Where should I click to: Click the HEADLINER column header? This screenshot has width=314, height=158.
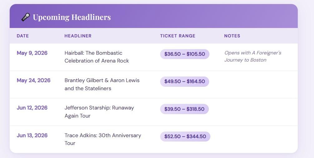point(78,36)
